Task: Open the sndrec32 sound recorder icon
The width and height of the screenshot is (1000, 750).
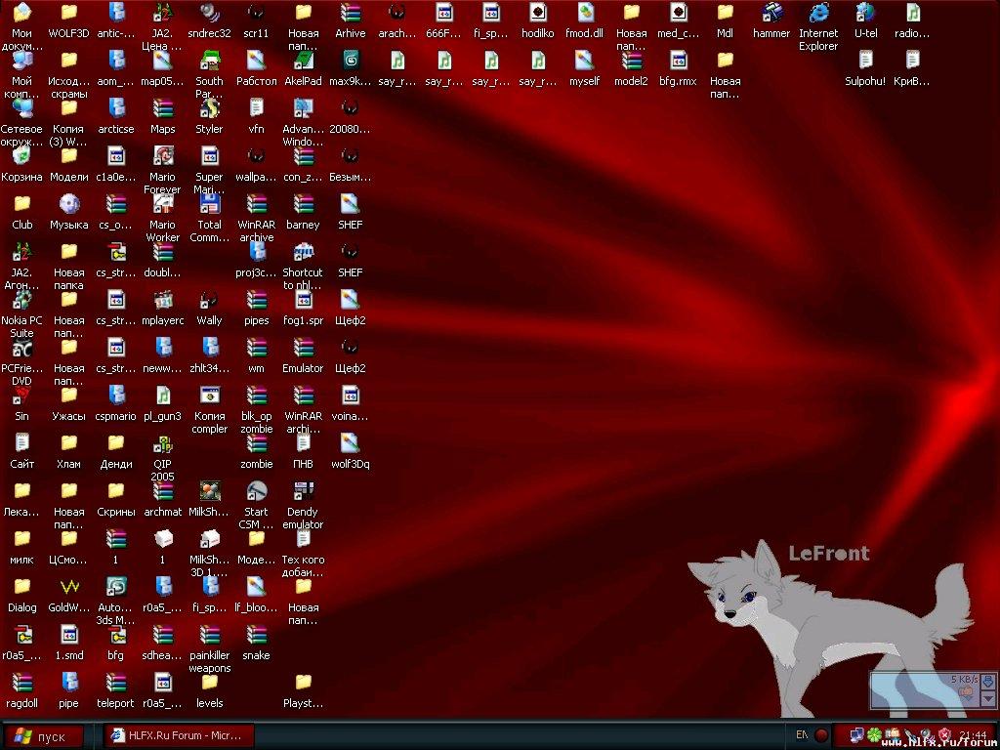Action: [x=209, y=13]
